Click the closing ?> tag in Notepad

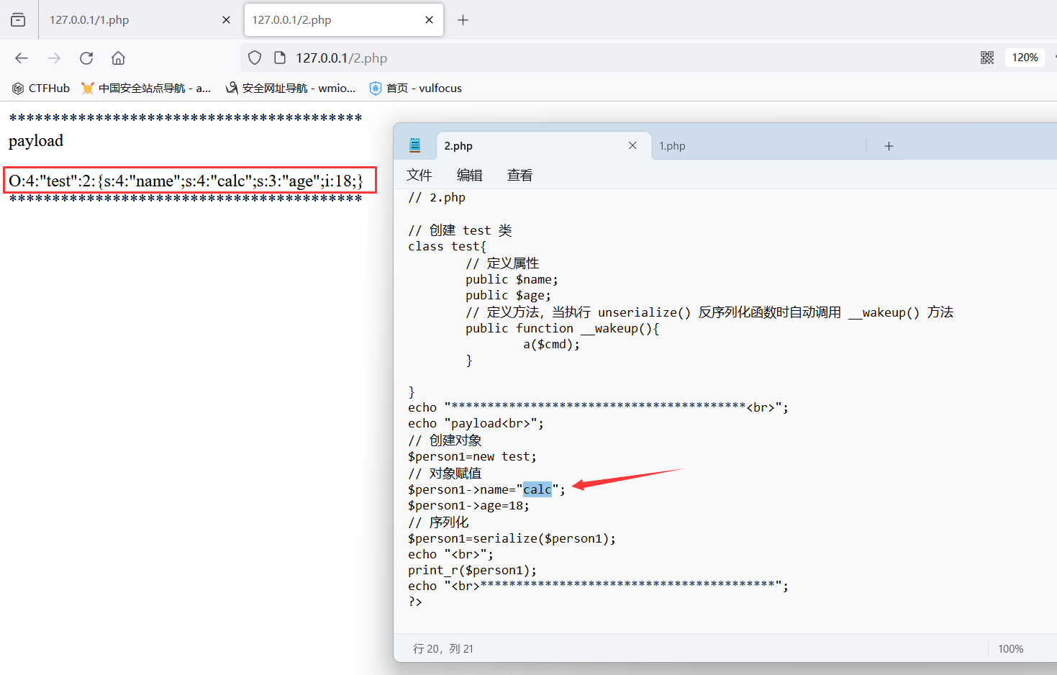click(415, 602)
